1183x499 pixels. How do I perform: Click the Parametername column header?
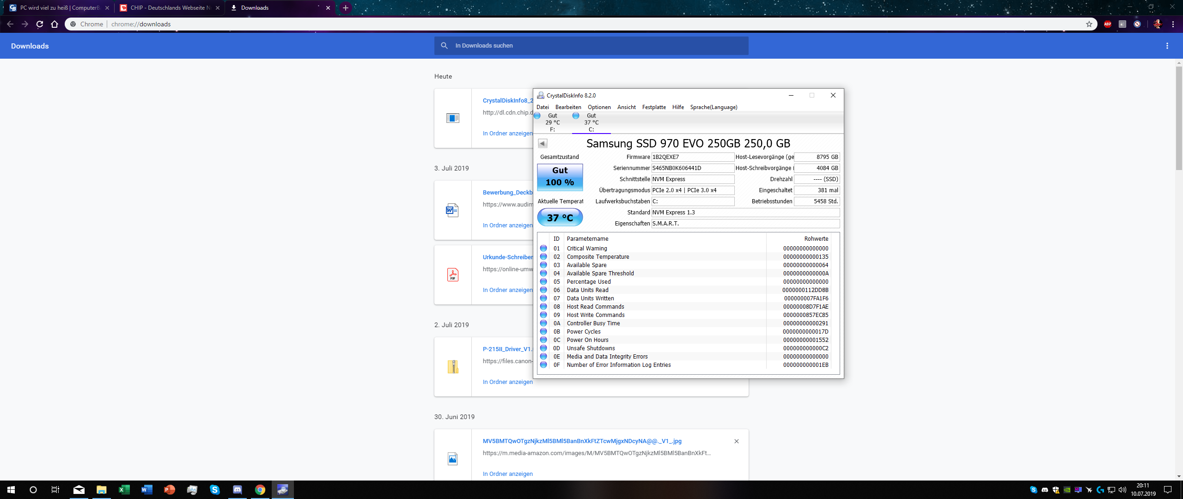pyautogui.click(x=665, y=239)
